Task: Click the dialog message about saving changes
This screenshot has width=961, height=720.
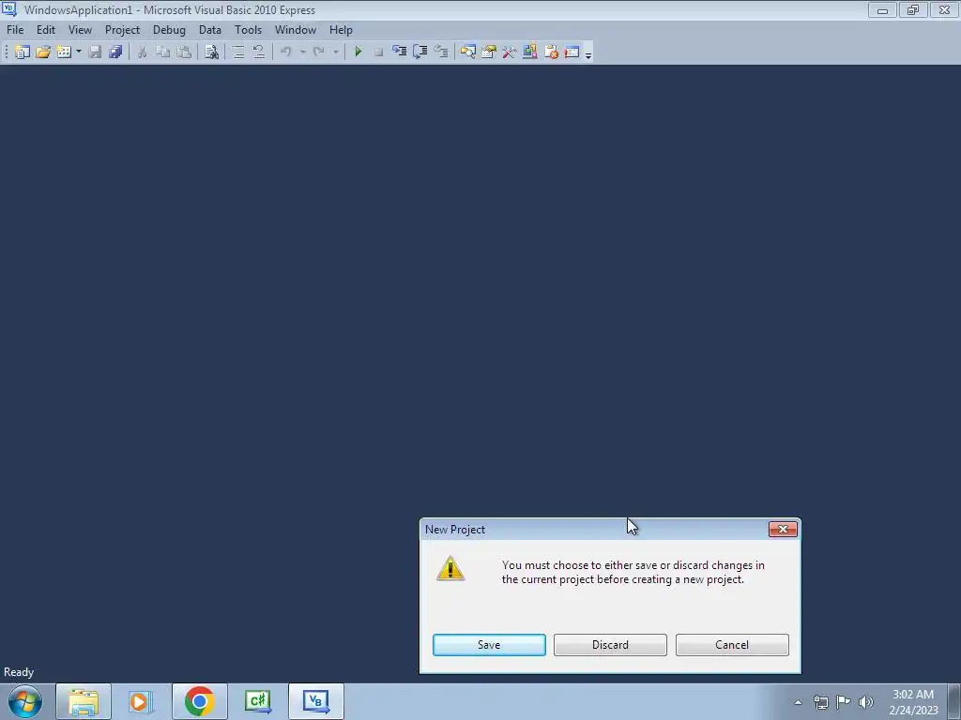Action: 633,573
